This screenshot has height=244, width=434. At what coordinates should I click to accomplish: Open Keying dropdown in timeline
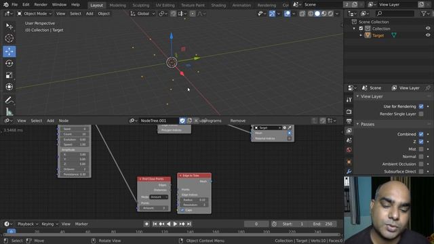(x=50, y=224)
